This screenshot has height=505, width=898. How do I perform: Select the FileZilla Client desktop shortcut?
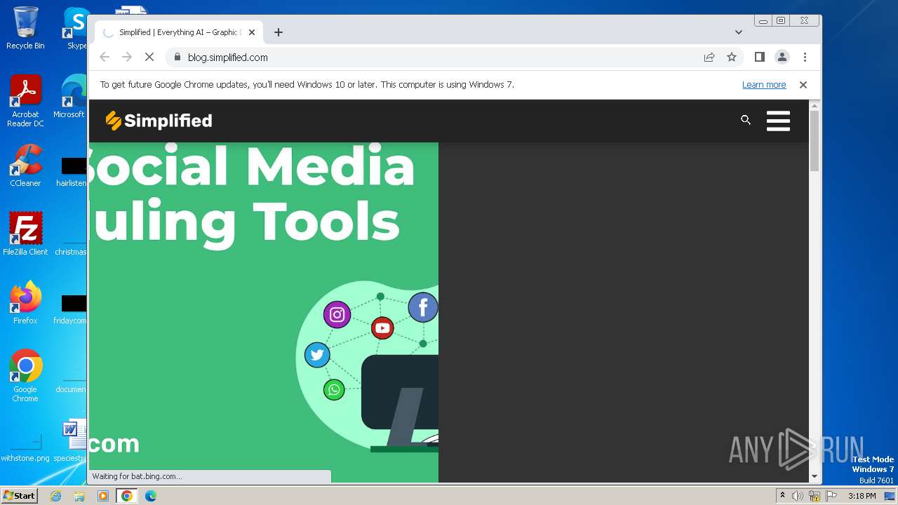[x=25, y=234]
